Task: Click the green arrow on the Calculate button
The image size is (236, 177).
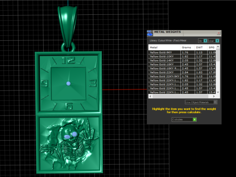Action: click(x=195, y=119)
